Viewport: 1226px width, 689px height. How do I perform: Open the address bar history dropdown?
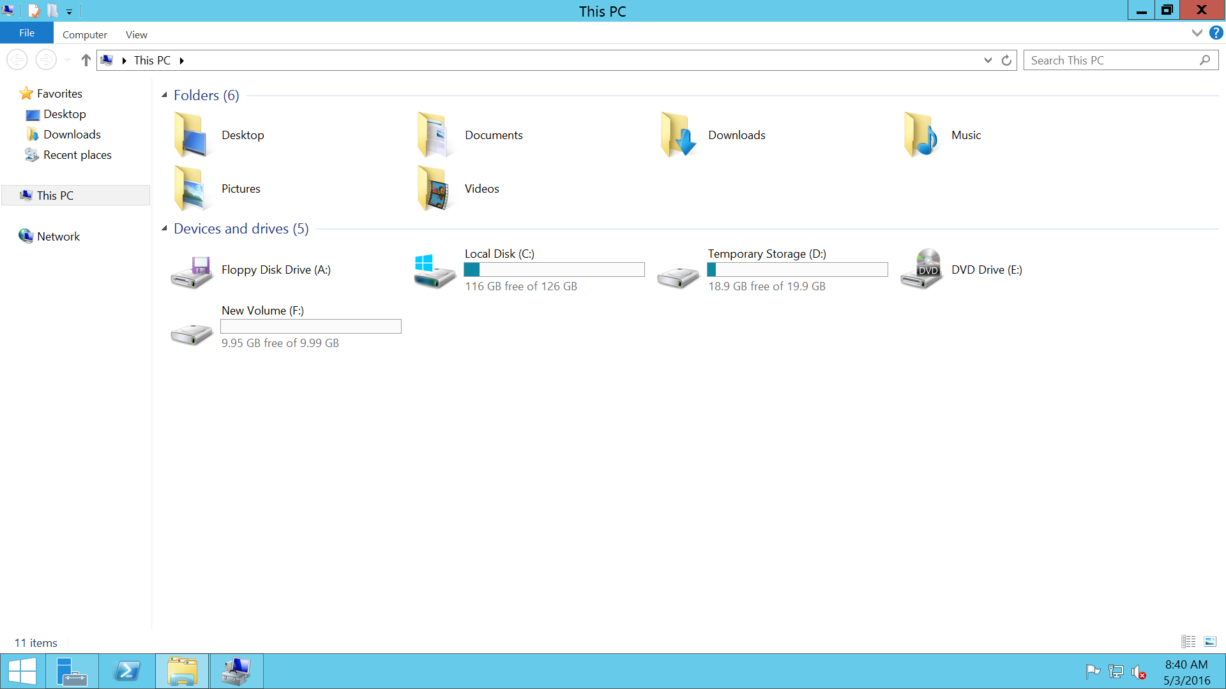[988, 60]
